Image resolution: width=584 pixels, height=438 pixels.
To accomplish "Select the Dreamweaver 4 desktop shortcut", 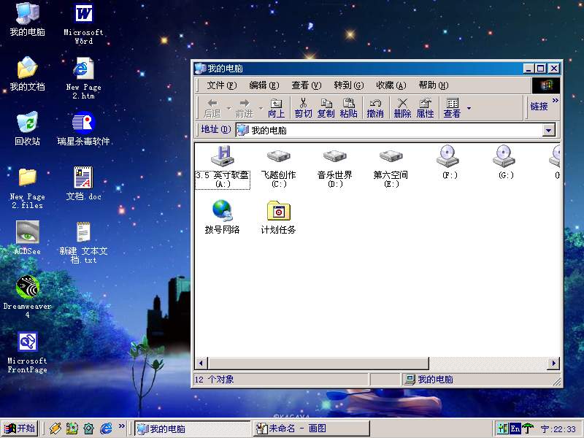I will point(27,297).
